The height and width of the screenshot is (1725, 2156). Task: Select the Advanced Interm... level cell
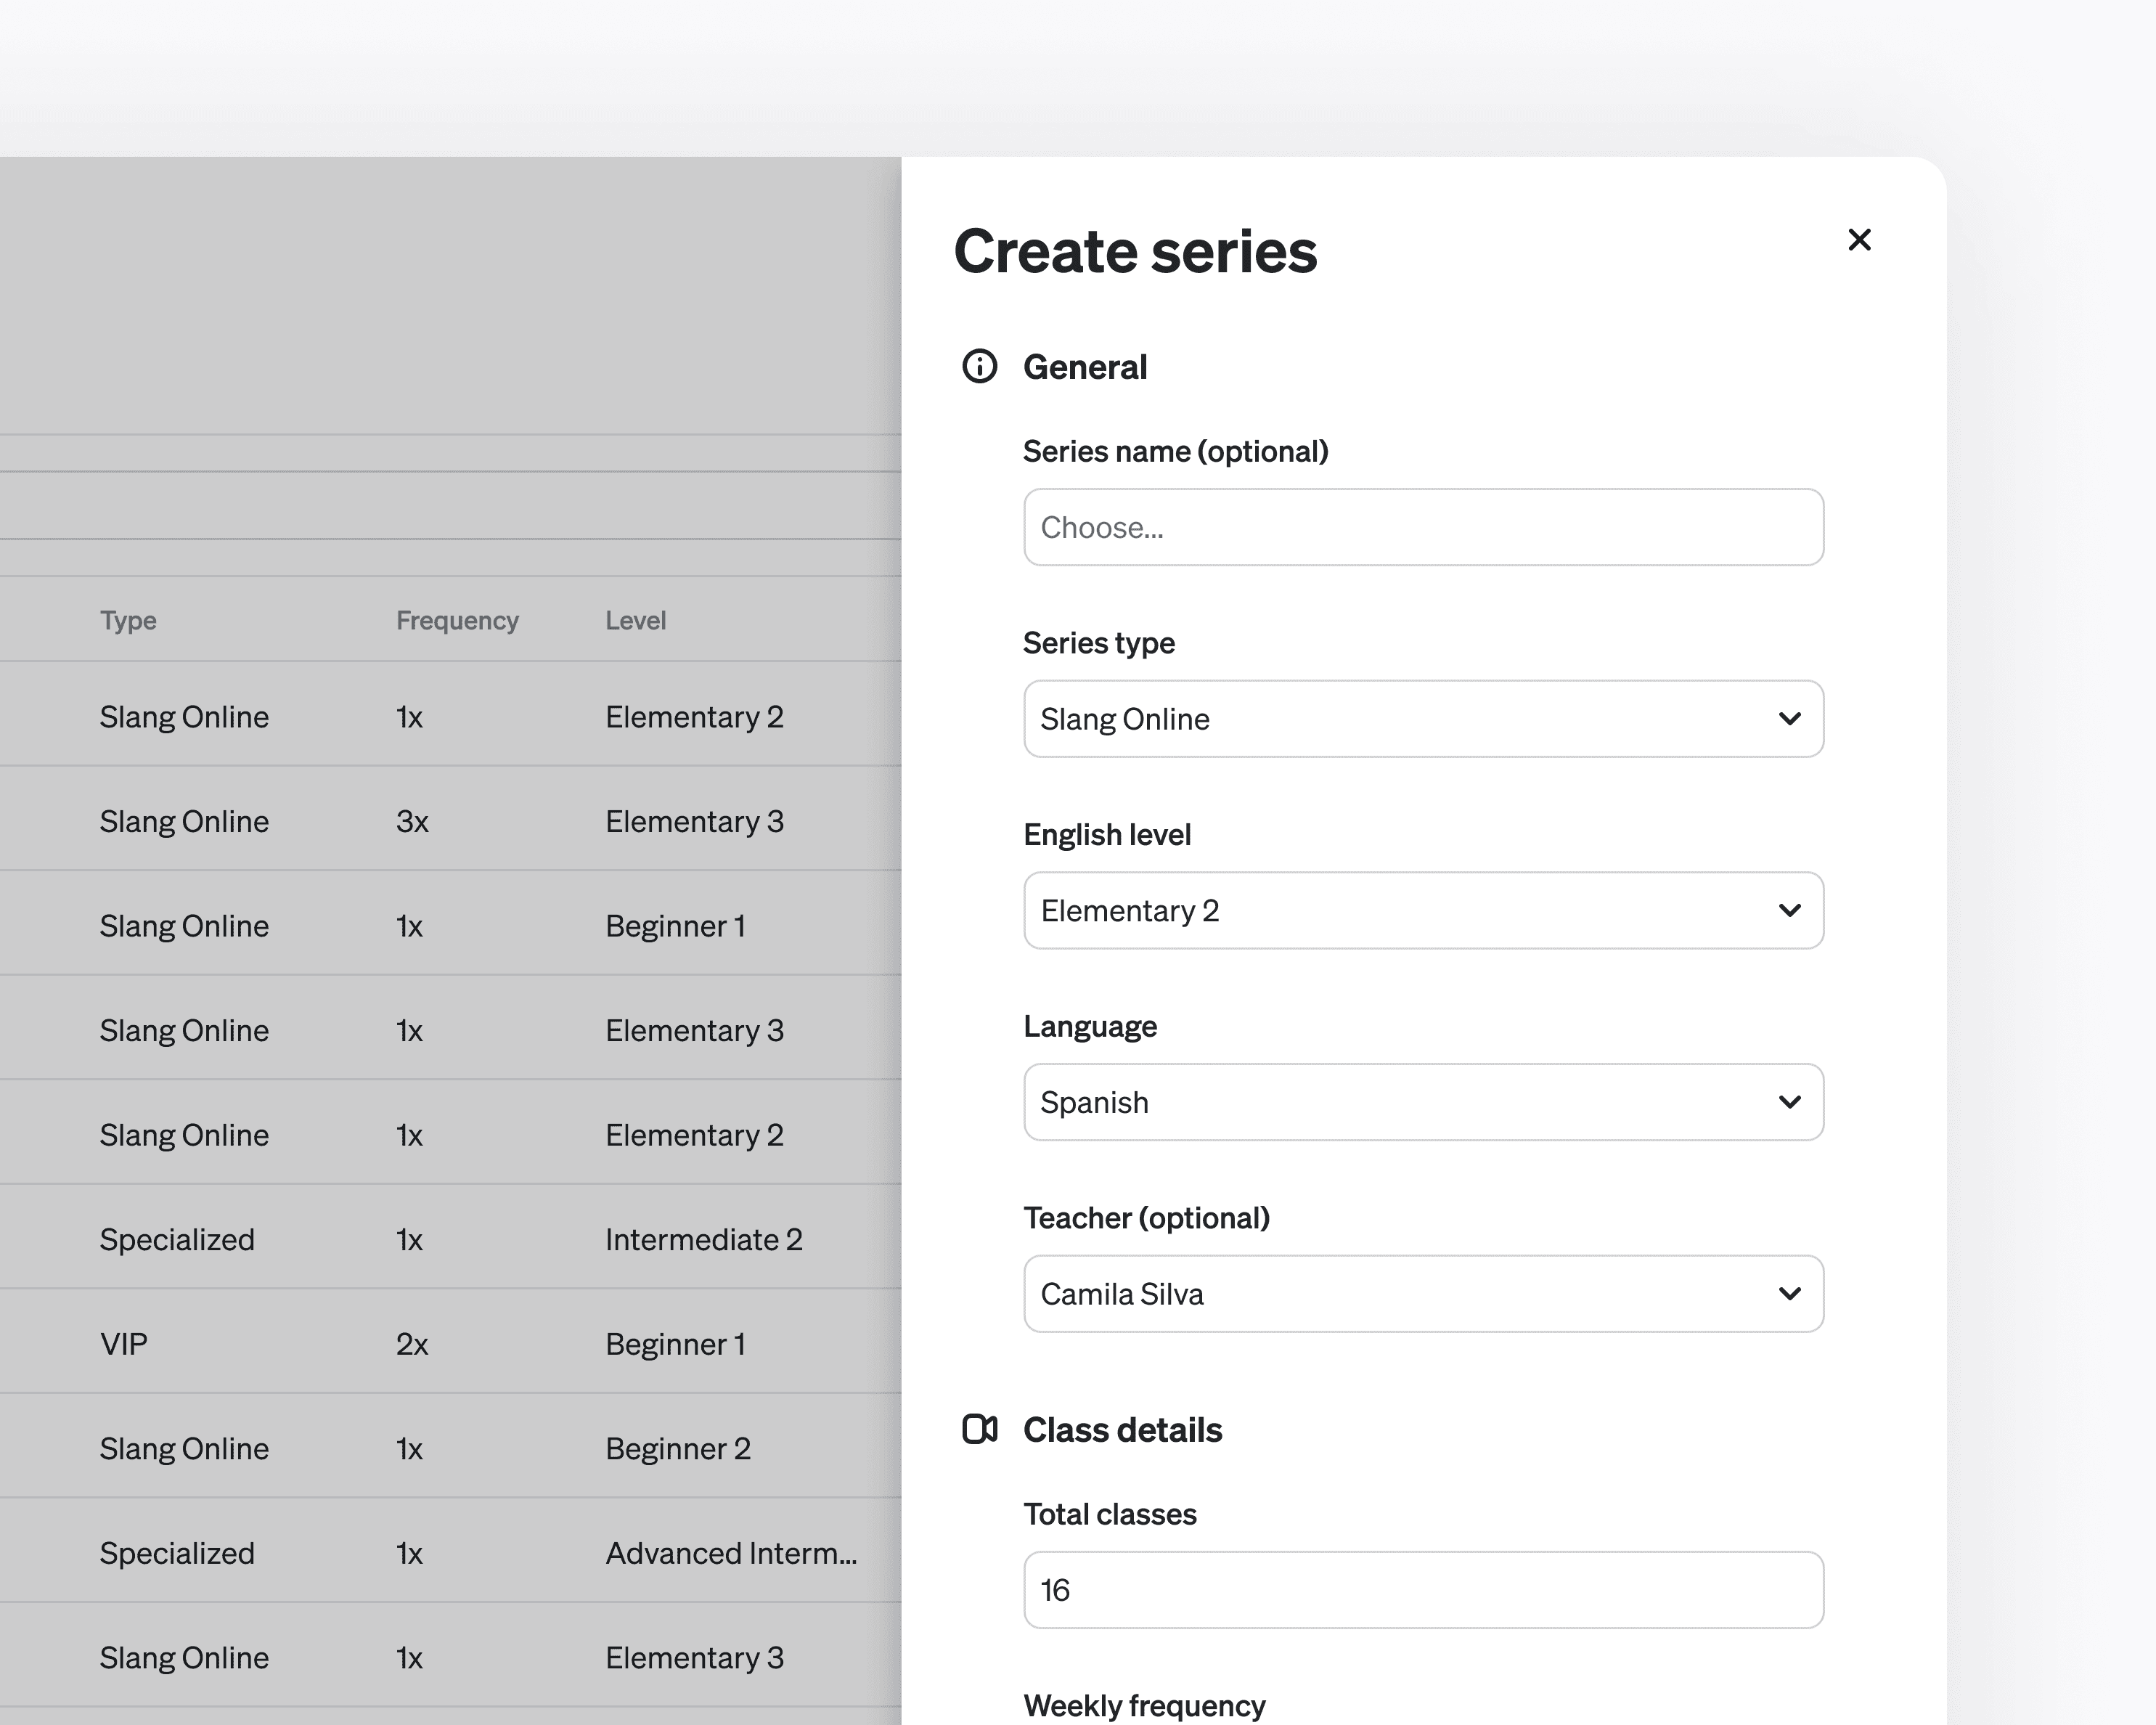(x=731, y=1553)
